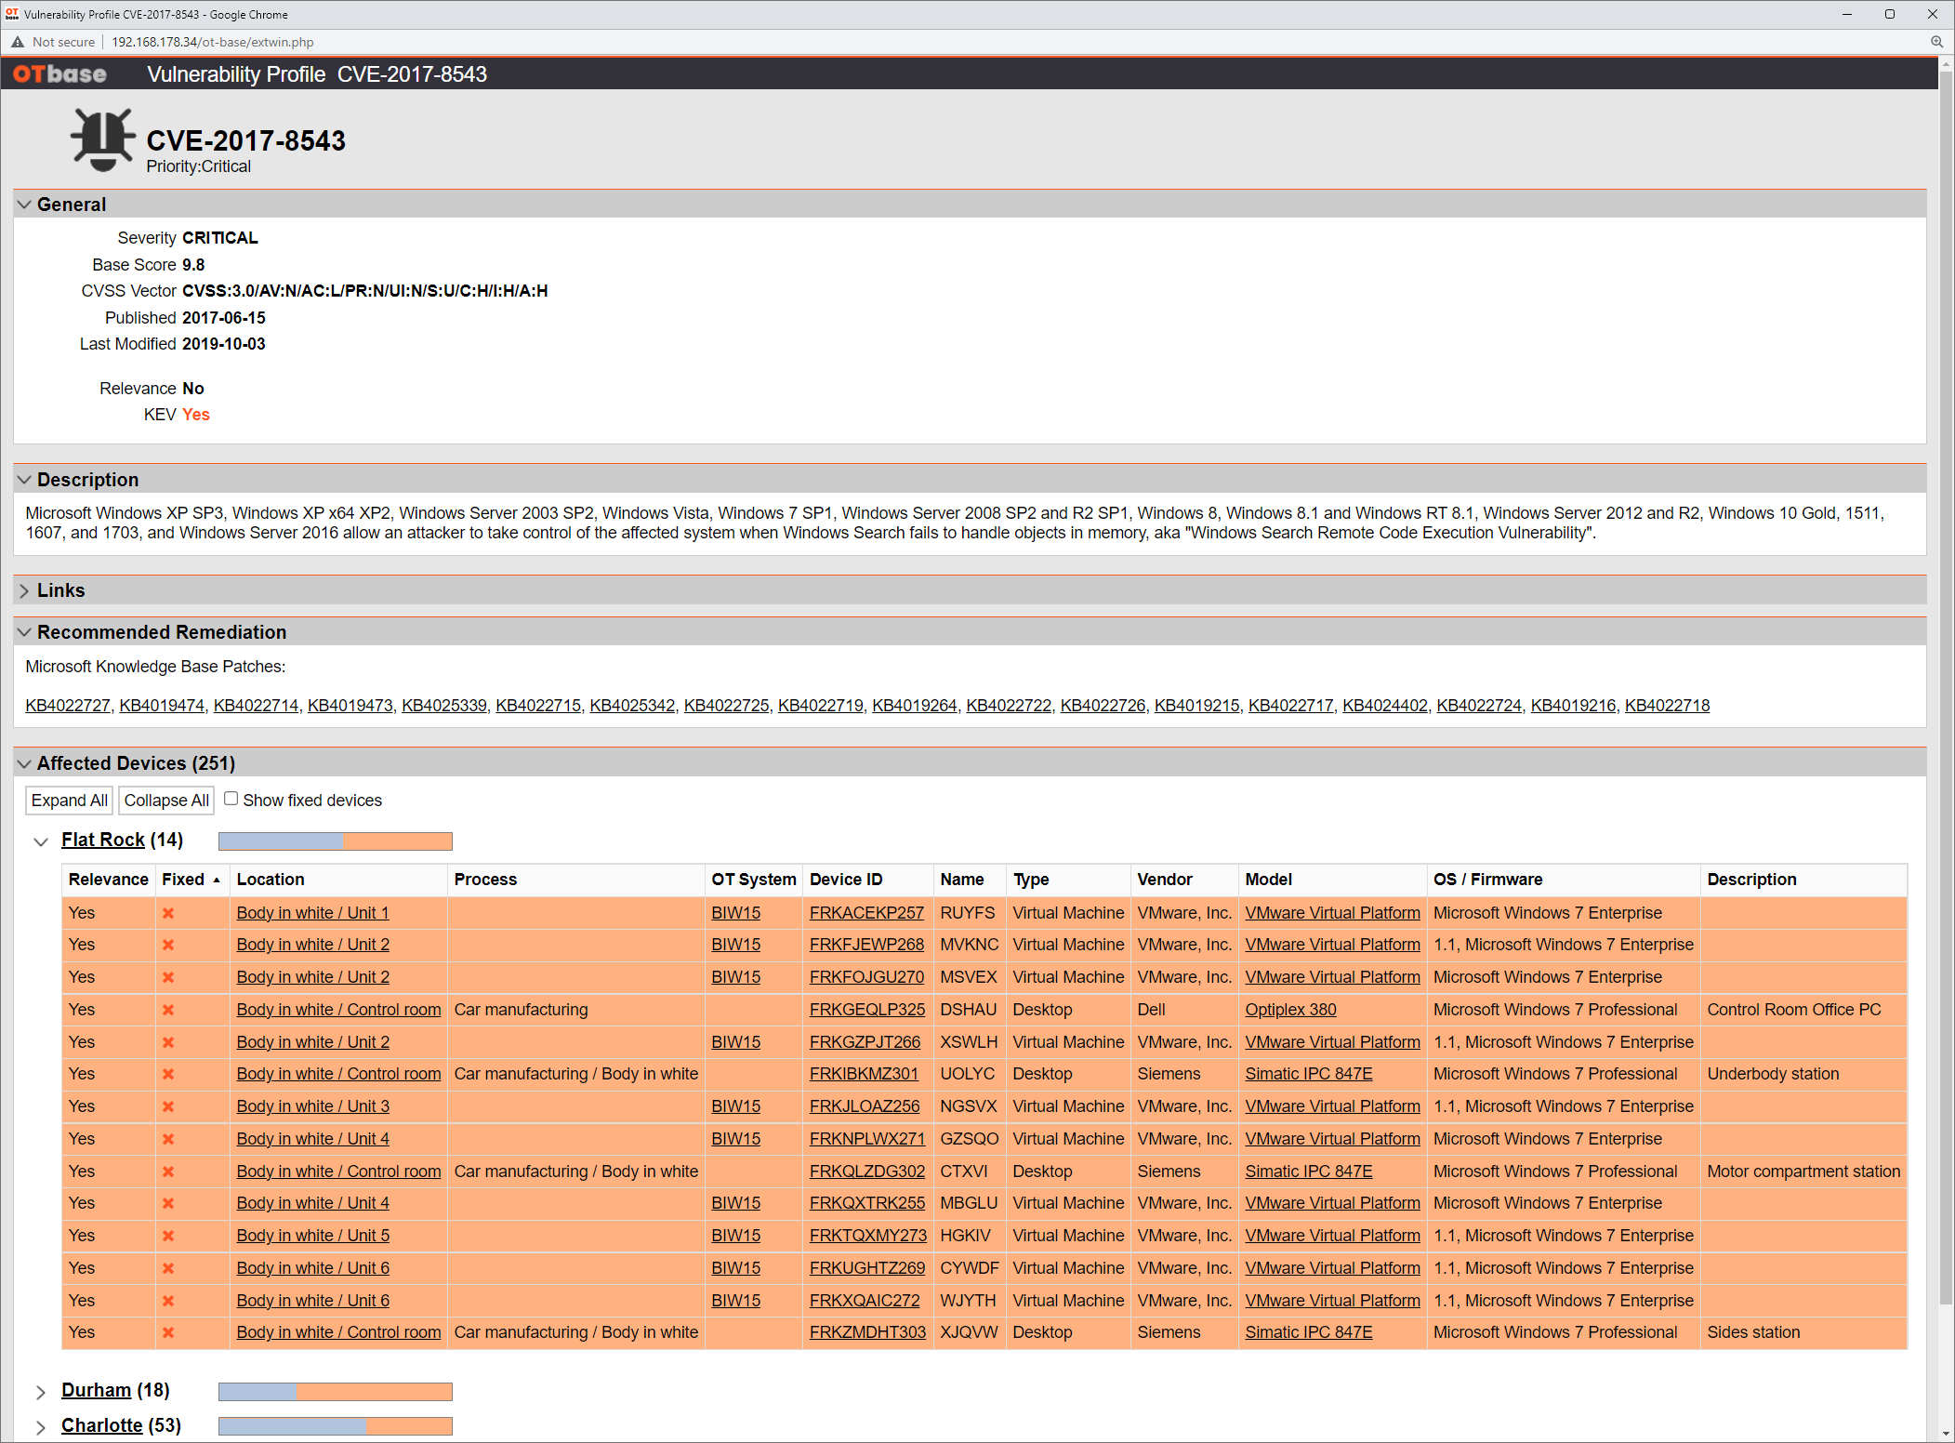Open Simatic IPC 847E model for UOLYC
This screenshot has width=1955, height=1443.
(x=1309, y=1074)
